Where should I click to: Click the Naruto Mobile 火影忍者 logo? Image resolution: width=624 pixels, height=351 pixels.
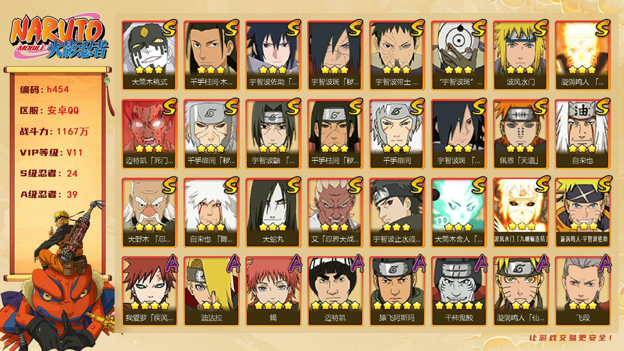pos(59,38)
